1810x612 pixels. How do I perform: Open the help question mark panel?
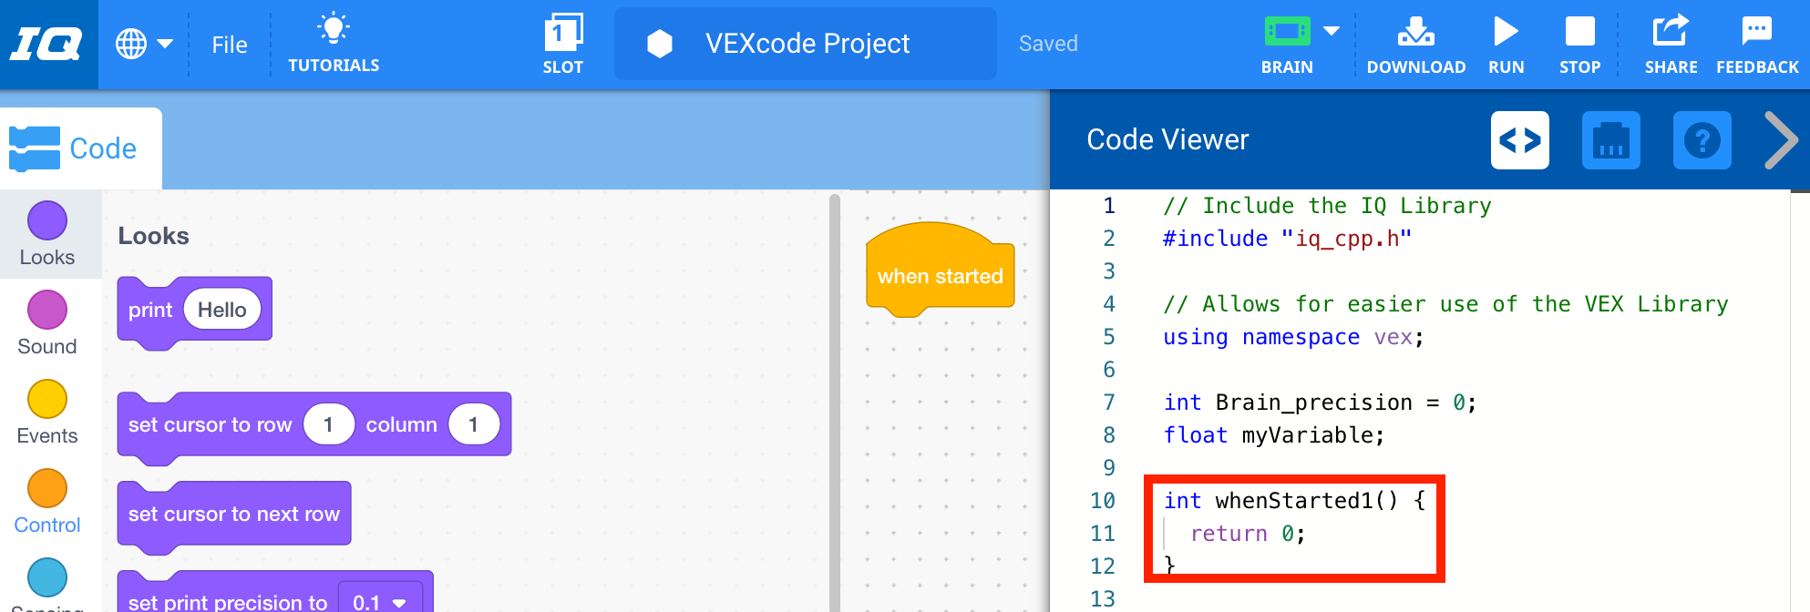click(1702, 140)
